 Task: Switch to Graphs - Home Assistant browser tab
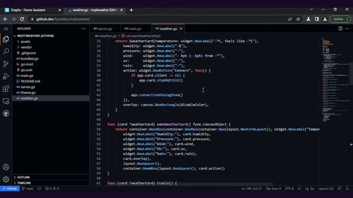tap(33, 10)
